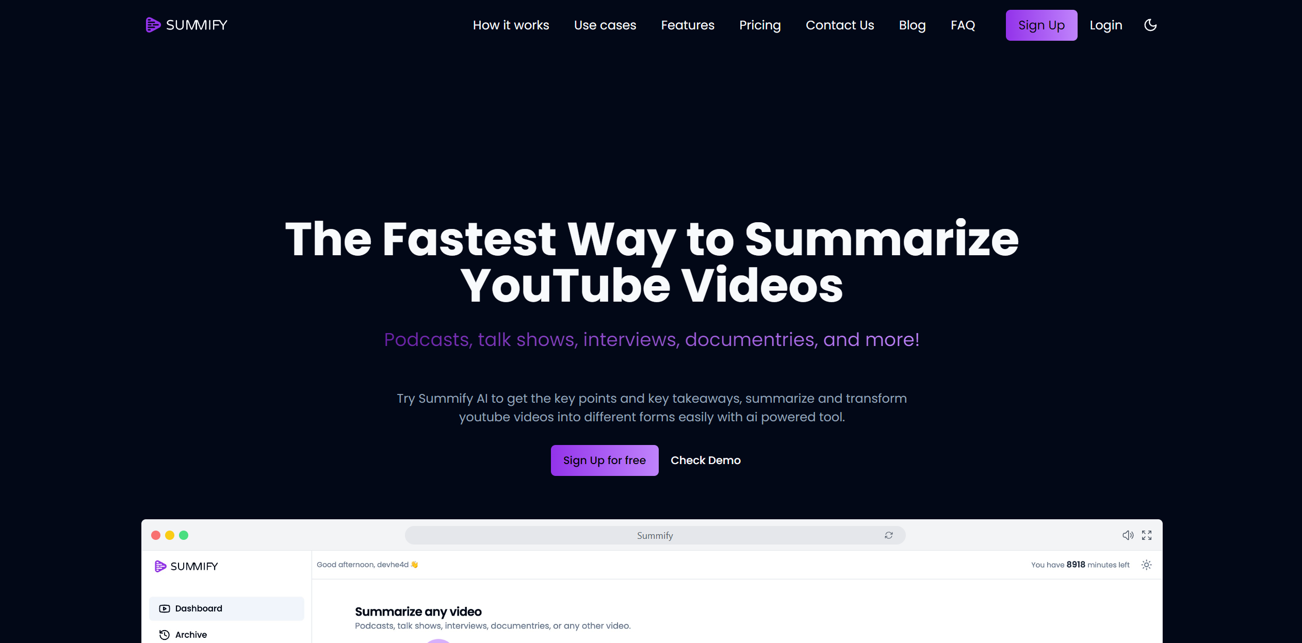Toggle the sound icon in browser
1302x643 pixels.
coord(1127,534)
